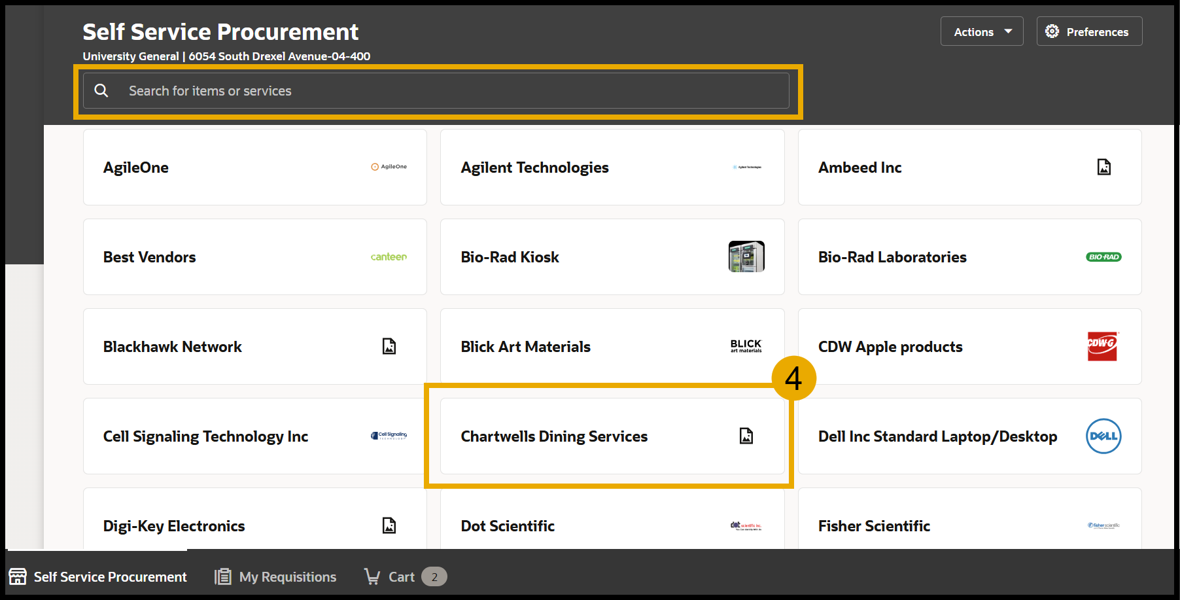Image resolution: width=1180 pixels, height=600 pixels.
Task: Open the Dot Scientific card
Action: coord(612,518)
